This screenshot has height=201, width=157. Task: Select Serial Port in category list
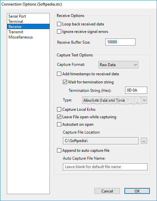coord(17,16)
